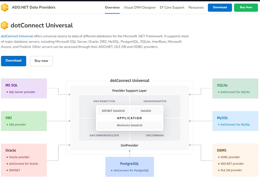Go to the Resources tab

click(196, 7)
